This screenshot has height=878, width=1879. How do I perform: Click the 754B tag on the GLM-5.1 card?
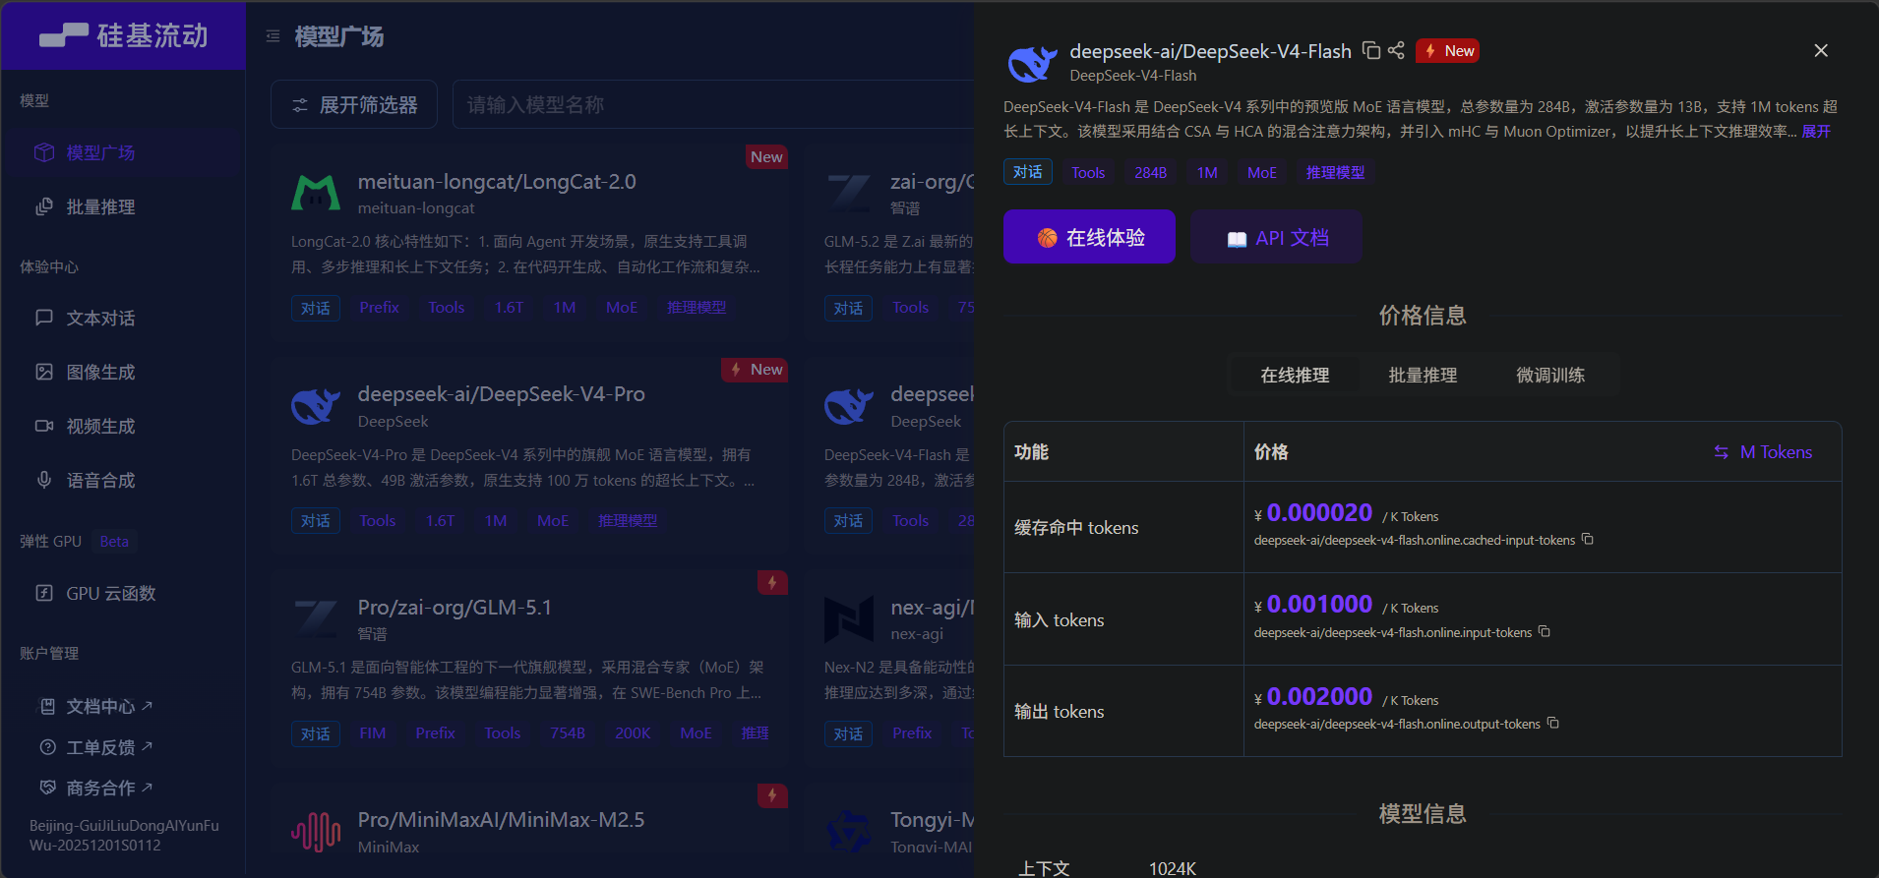568,733
